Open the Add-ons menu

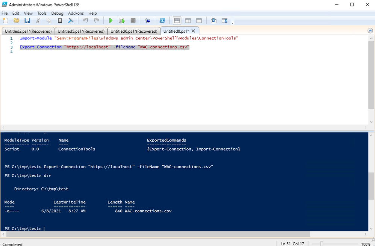pos(76,13)
